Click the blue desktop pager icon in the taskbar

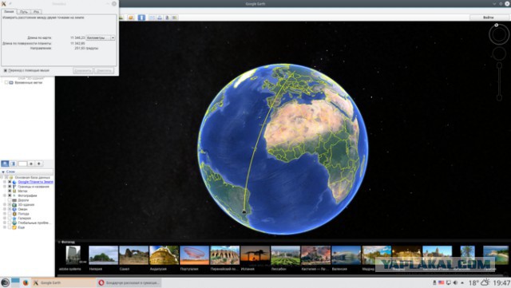15,281
